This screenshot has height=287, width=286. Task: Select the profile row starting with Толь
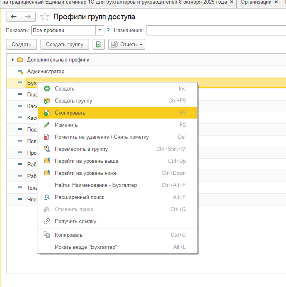tap(21, 188)
